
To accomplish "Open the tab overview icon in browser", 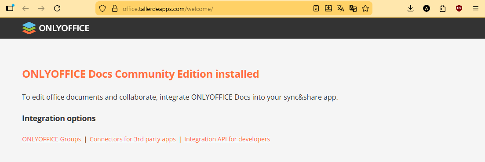I will [10, 8].
